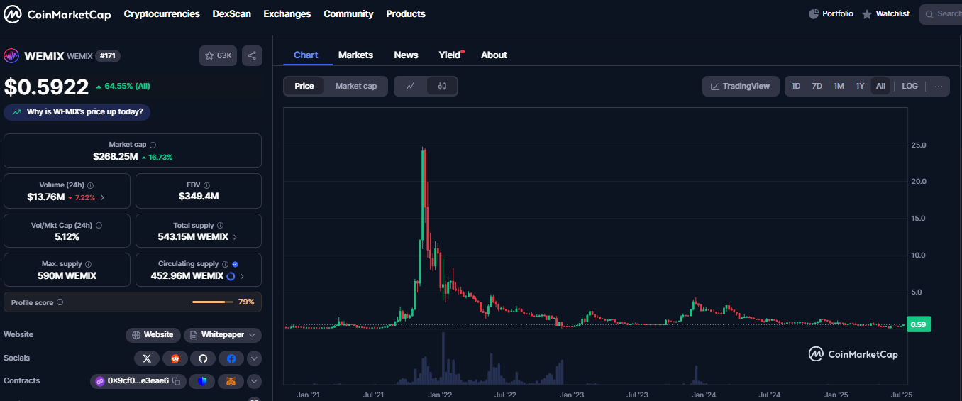Set chart range to 1M
The width and height of the screenshot is (962, 401).
839,86
